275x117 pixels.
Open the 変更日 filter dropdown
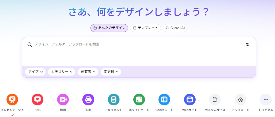pyautogui.click(x=111, y=72)
